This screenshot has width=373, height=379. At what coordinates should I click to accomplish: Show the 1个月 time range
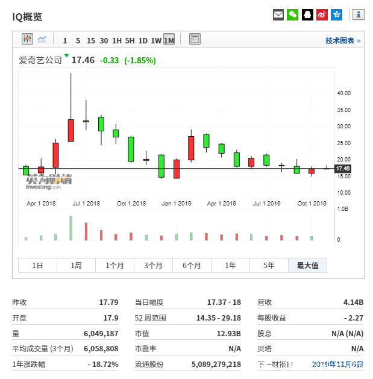(114, 265)
